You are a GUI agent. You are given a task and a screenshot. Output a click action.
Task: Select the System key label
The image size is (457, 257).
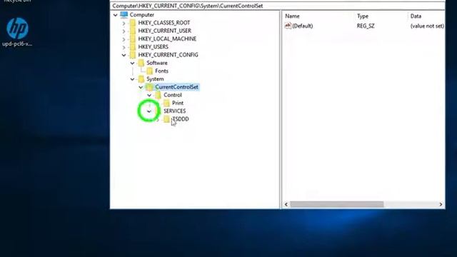point(155,79)
